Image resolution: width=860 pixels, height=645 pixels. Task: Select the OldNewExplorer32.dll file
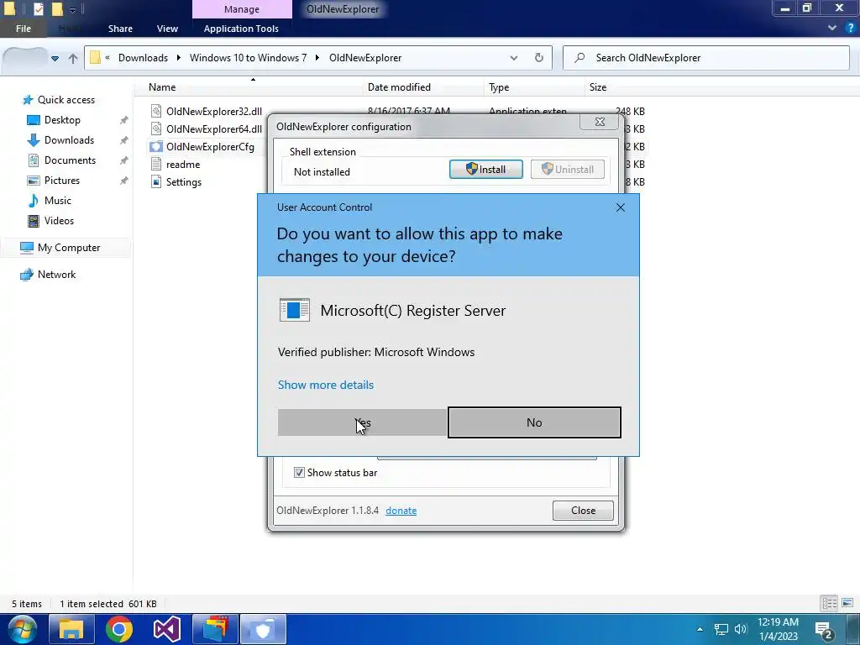pyautogui.click(x=214, y=112)
